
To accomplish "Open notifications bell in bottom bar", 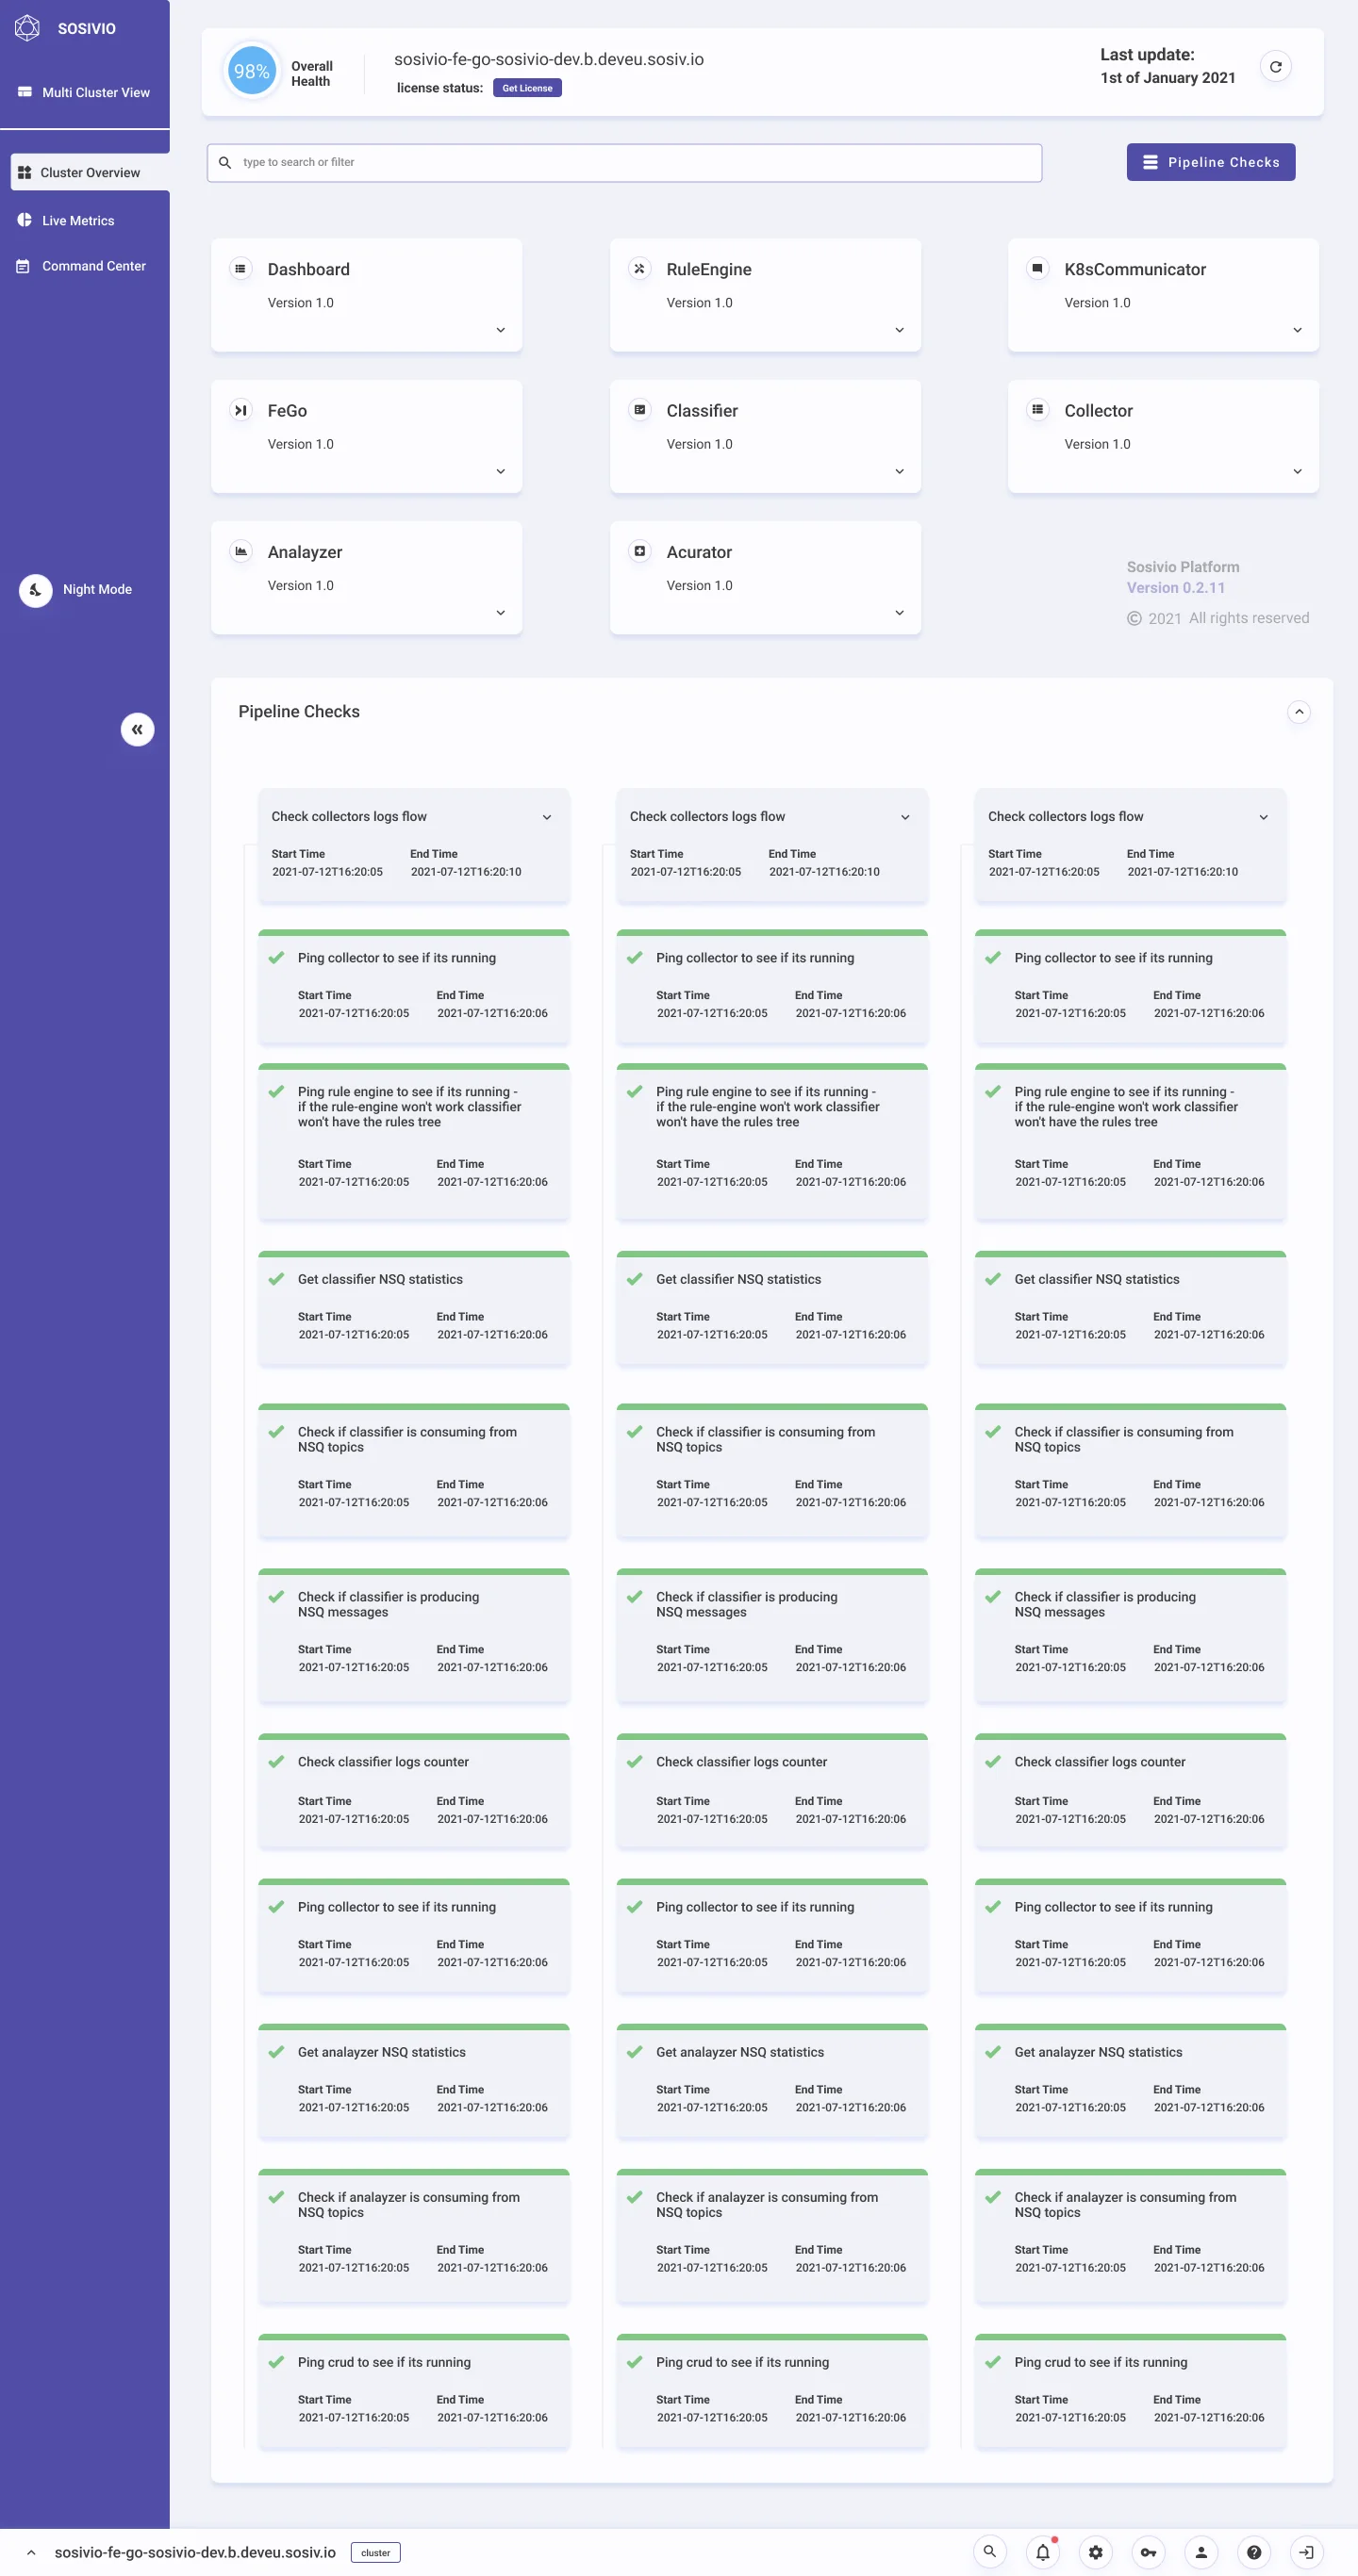I will [x=1043, y=2551].
